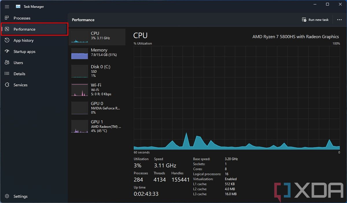Collapse the navigation pane with hamburger menu
Image resolution: width=347 pixels, height=203 pixels.
pyautogui.click(x=7, y=6)
